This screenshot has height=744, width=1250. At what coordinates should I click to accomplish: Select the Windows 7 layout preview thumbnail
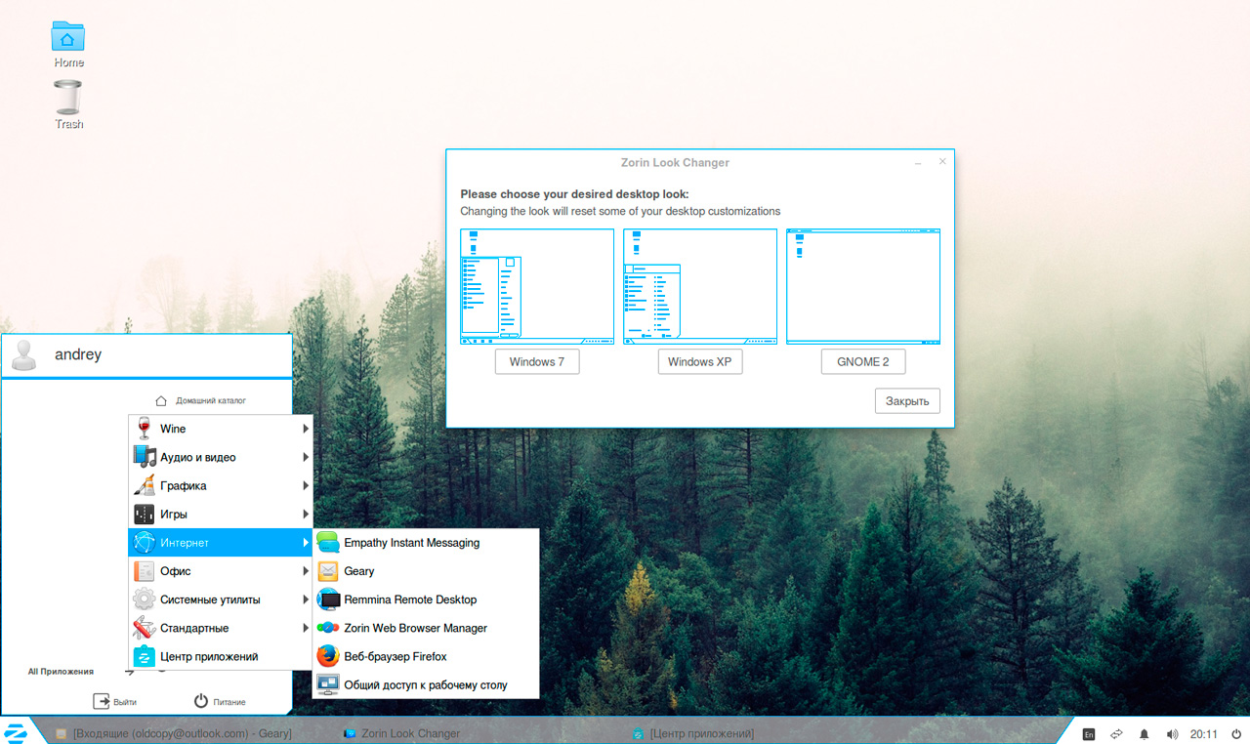click(537, 287)
